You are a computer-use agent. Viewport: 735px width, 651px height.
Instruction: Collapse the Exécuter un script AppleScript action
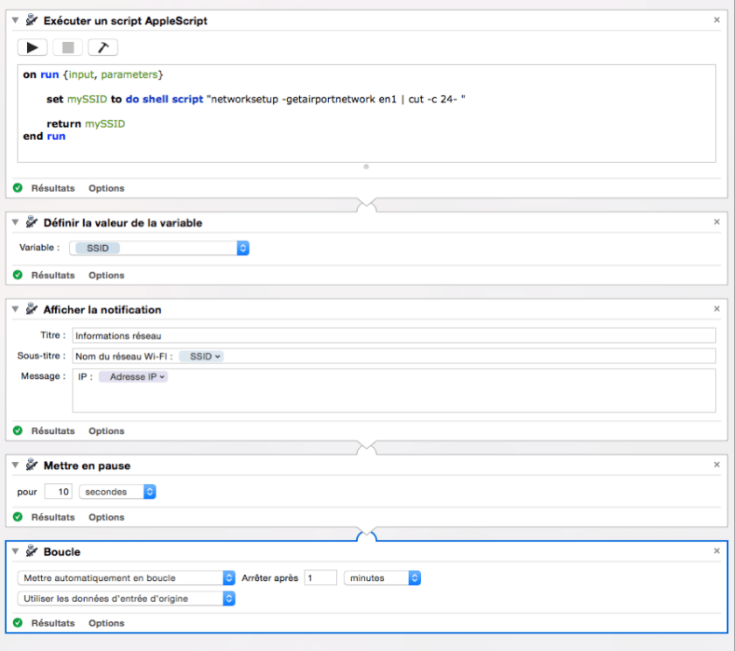click(x=15, y=20)
